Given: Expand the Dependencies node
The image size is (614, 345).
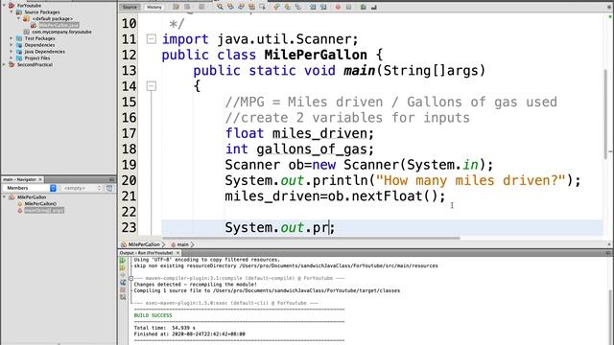Looking at the screenshot, I should 12,45.
